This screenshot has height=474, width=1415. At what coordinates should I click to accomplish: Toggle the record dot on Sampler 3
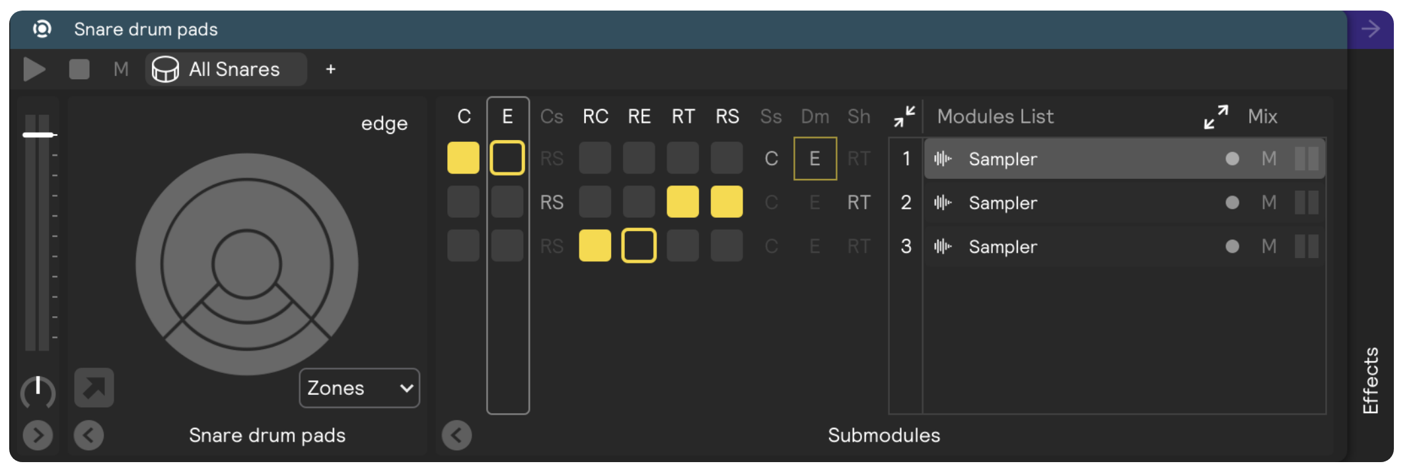point(1232,247)
